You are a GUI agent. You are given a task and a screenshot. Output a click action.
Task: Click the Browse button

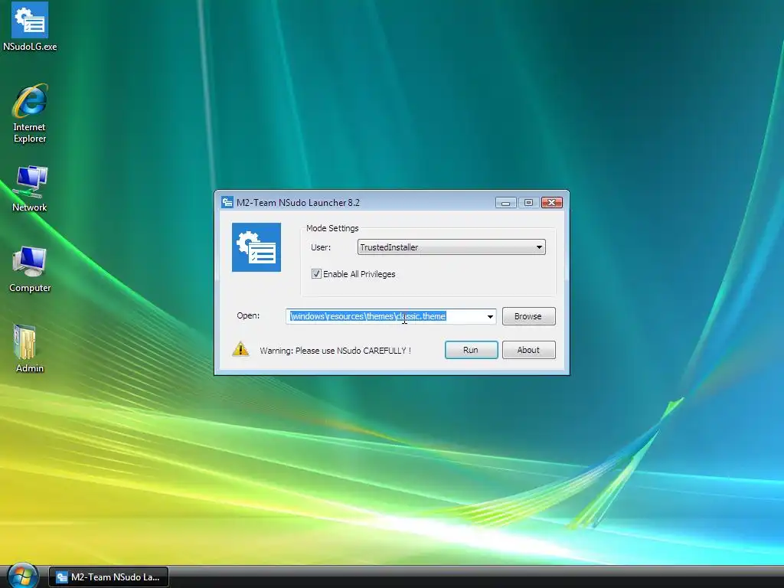pyautogui.click(x=528, y=316)
